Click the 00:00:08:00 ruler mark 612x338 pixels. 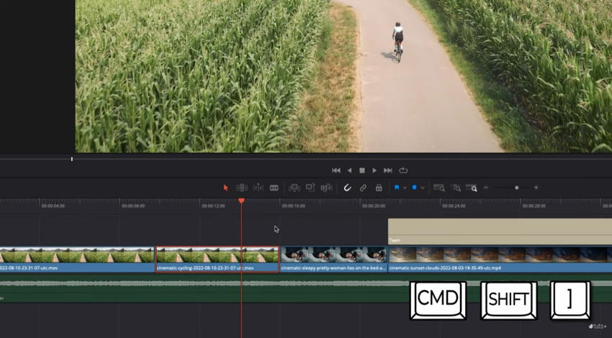[133, 206]
